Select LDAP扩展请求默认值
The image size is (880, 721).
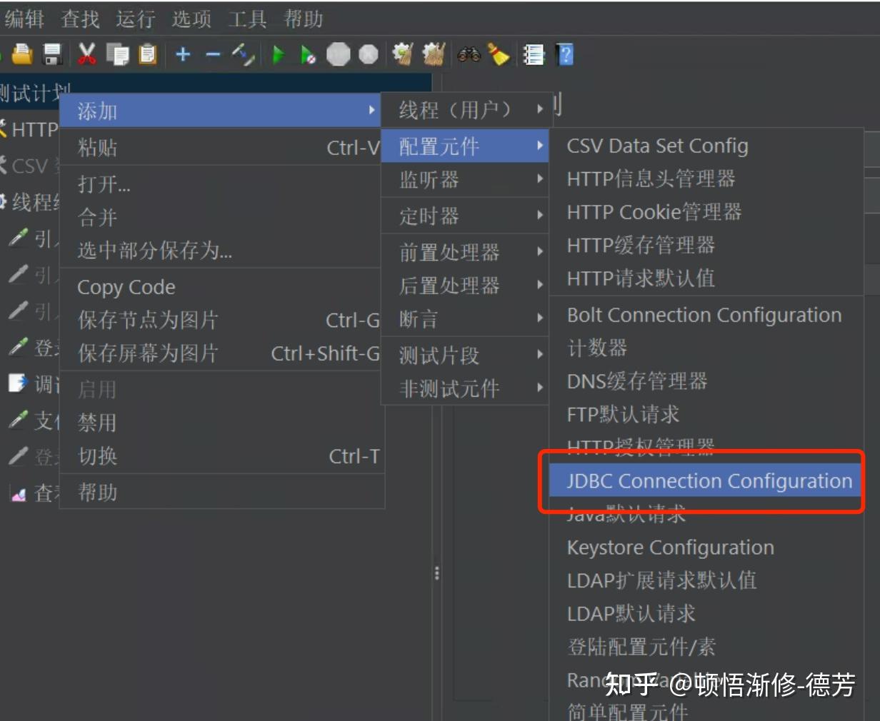[x=706, y=580]
